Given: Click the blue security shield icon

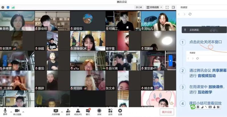Looking at the screenshot, I should (8, 7).
